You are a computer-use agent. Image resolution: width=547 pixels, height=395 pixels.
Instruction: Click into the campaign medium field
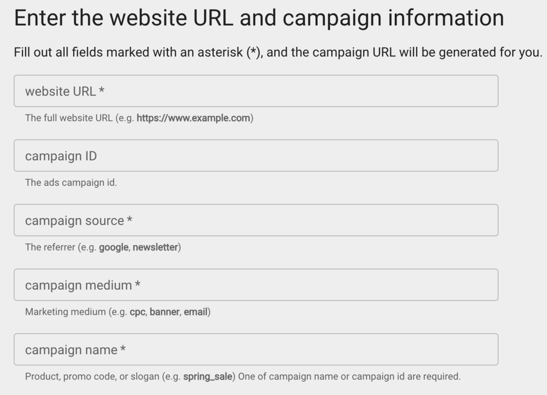[x=256, y=285]
